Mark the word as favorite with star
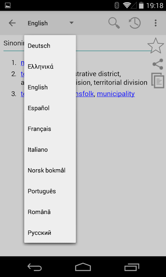Image resolution: width=166 pixels, height=277 pixels. coord(156,46)
